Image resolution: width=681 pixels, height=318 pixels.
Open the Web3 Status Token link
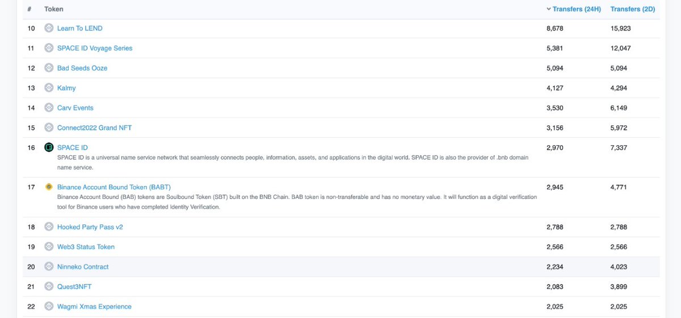pyautogui.click(x=86, y=247)
